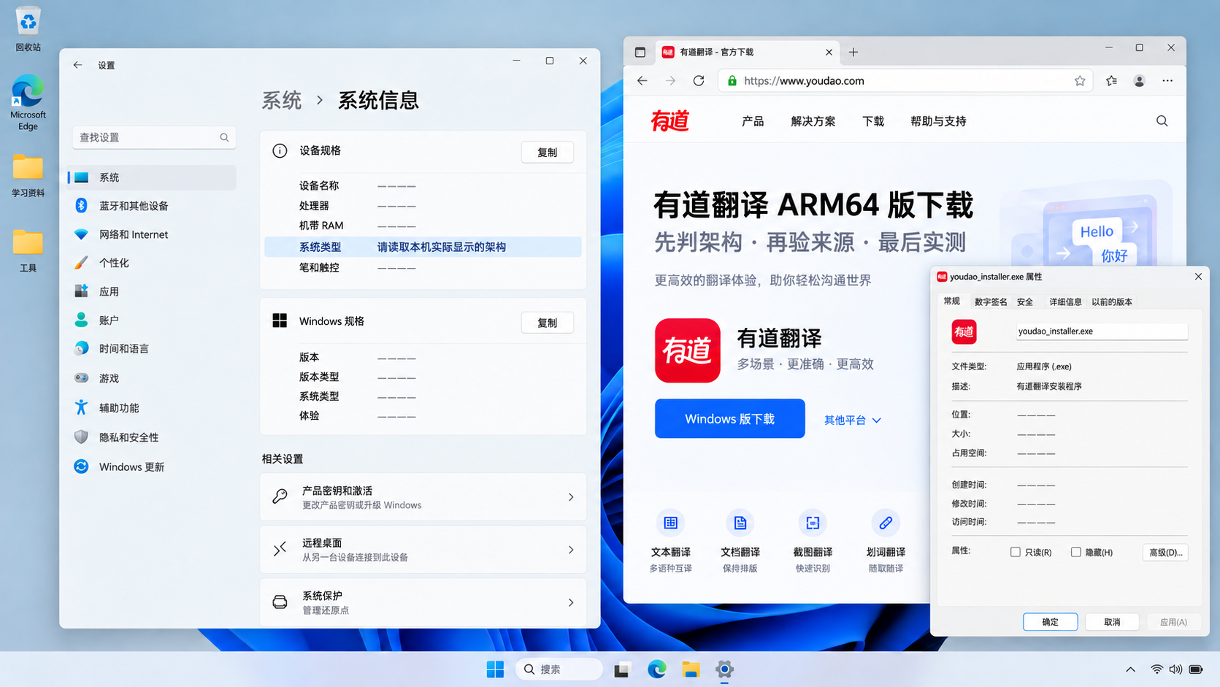This screenshot has width=1220, height=687.
Task: Expand 系统保护 chevron
Action: coord(571,602)
